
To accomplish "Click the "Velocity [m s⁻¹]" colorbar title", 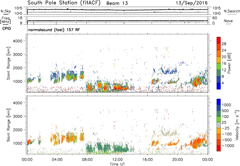I will [x=237, y=125].
